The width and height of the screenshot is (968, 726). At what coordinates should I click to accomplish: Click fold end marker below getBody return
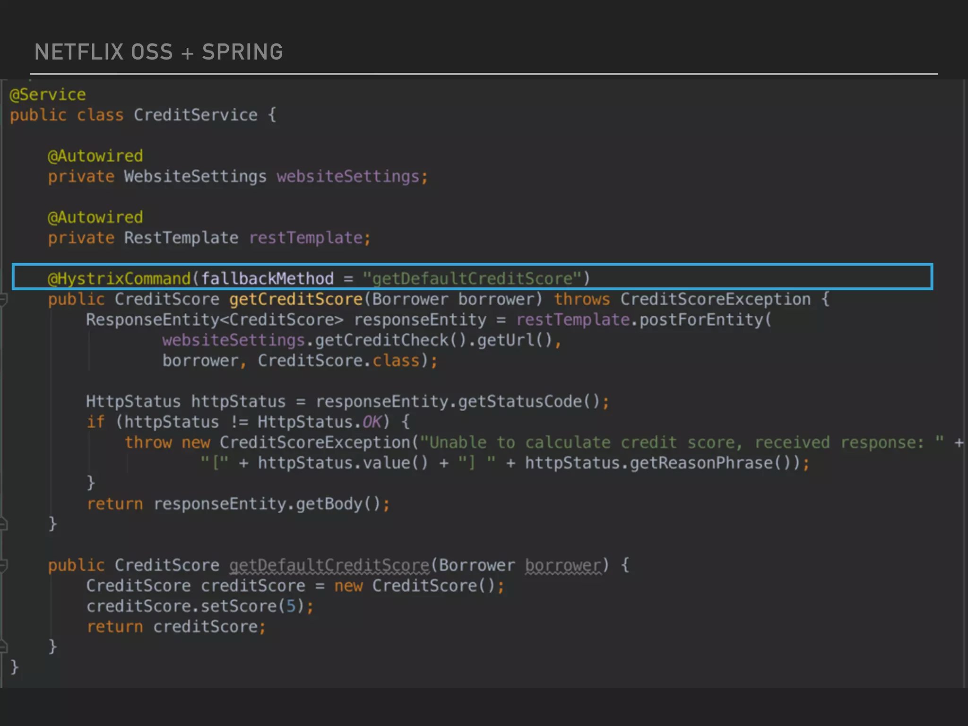click(x=3, y=524)
